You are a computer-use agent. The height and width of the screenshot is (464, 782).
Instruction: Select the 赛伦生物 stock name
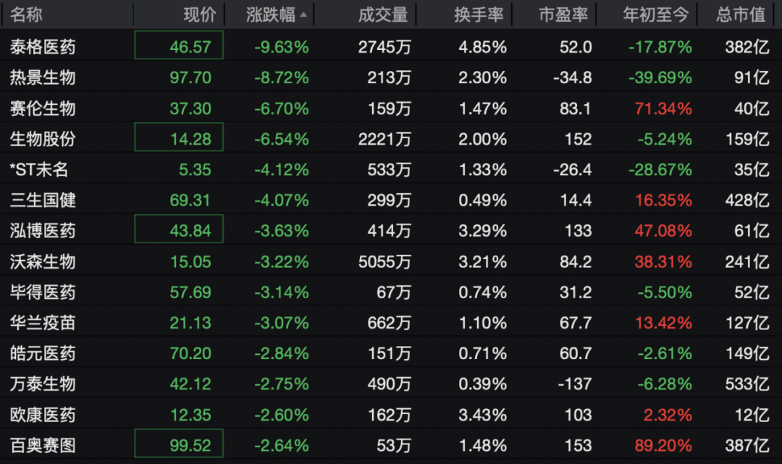[43, 108]
